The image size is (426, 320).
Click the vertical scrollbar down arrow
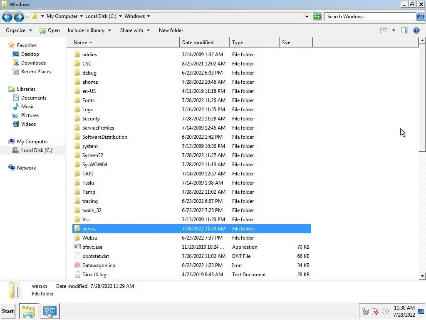(422, 276)
